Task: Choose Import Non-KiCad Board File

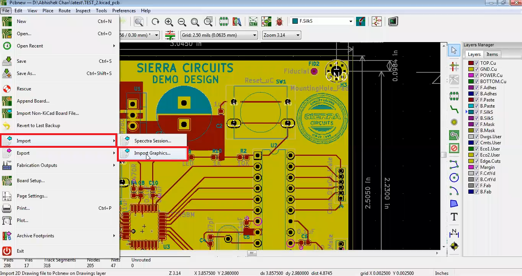Action: (59, 113)
